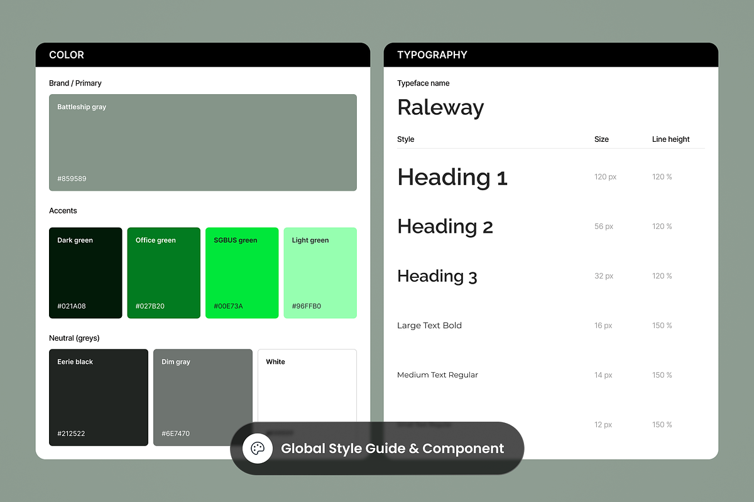Viewport: 754px width, 502px height.
Task: Click the hex code #859589
Action: pyautogui.click(x=72, y=179)
